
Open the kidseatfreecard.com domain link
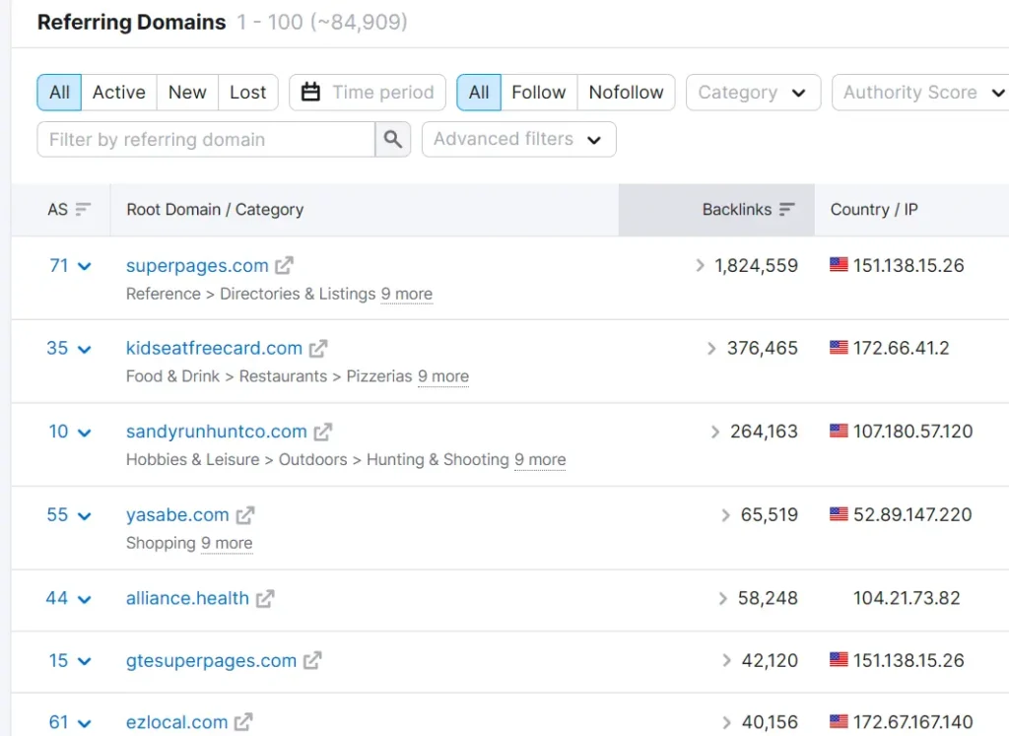click(214, 348)
